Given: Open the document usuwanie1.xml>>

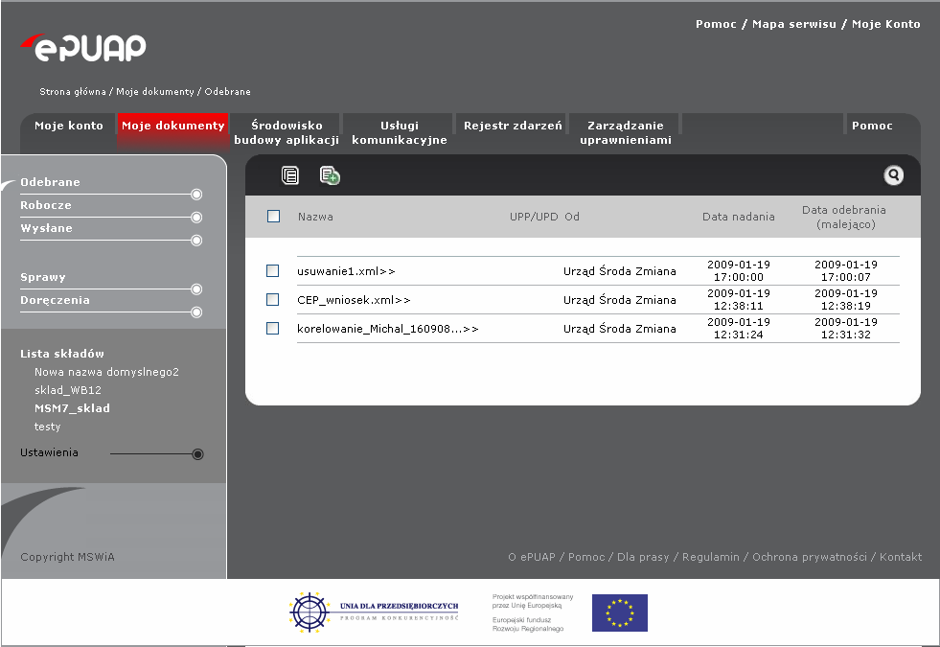Looking at the screenshot, I should (346, 271).
